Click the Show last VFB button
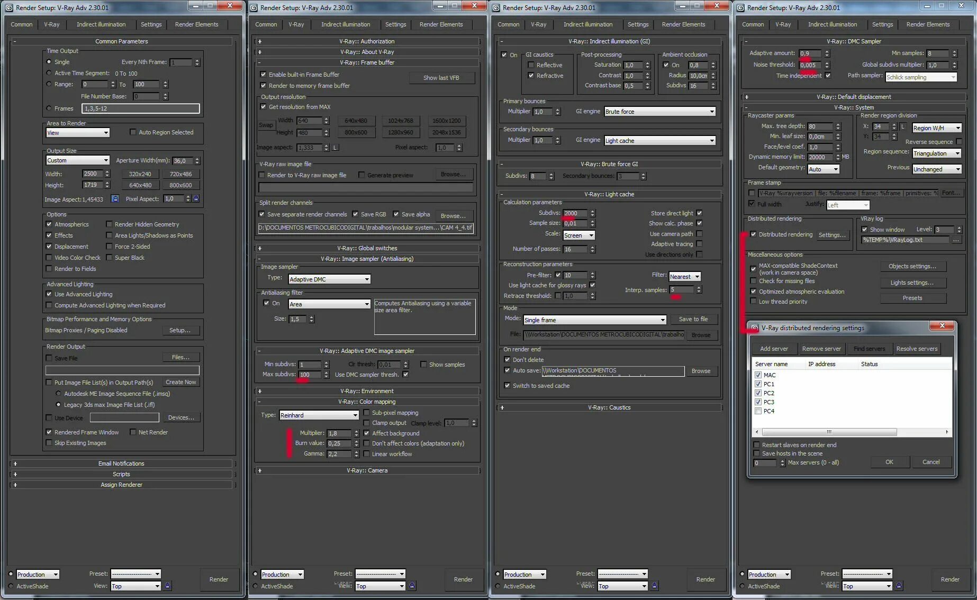977x600 pixels. pyautogui.click(x=441, y=78)
